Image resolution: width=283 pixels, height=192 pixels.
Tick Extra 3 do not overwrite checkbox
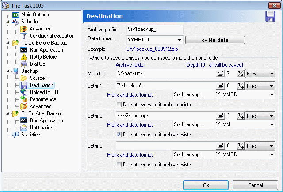119,164
